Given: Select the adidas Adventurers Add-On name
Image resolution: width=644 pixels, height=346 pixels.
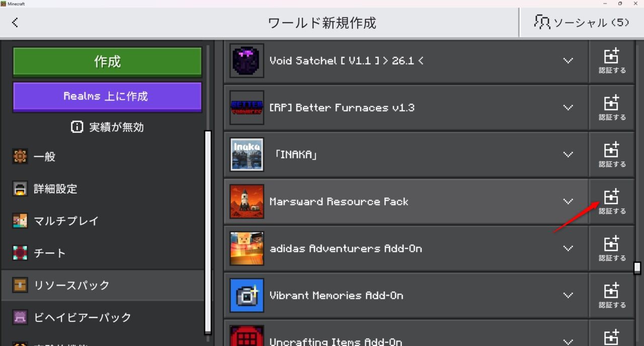Looking at the screenshot, I should tap(346, 248).
